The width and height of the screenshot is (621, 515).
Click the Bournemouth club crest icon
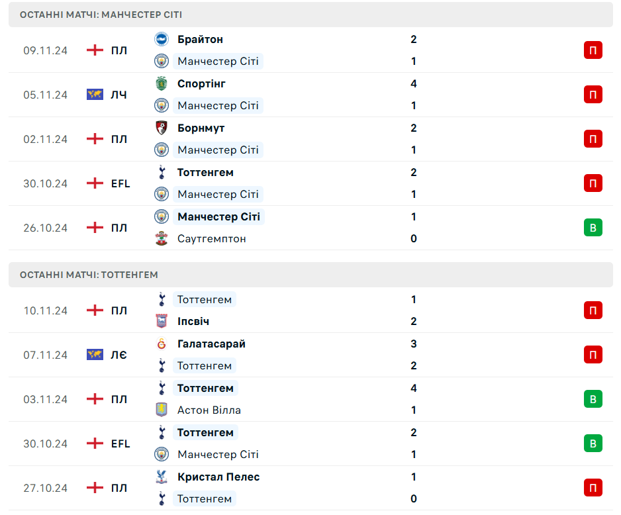point(161,128)
